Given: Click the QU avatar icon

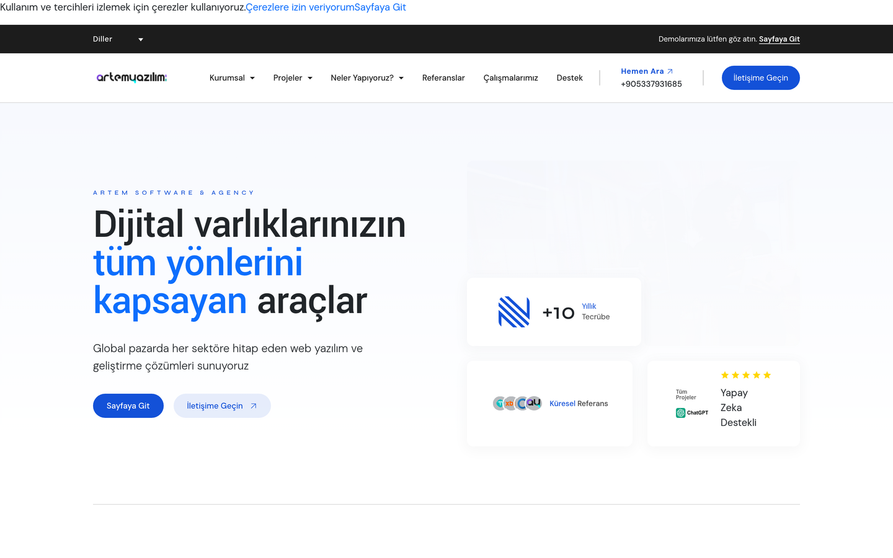Looking at the screenshot, I should point(533,403).
